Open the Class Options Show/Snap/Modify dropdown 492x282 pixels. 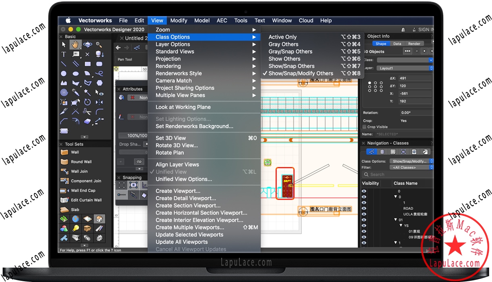(412, 161)
